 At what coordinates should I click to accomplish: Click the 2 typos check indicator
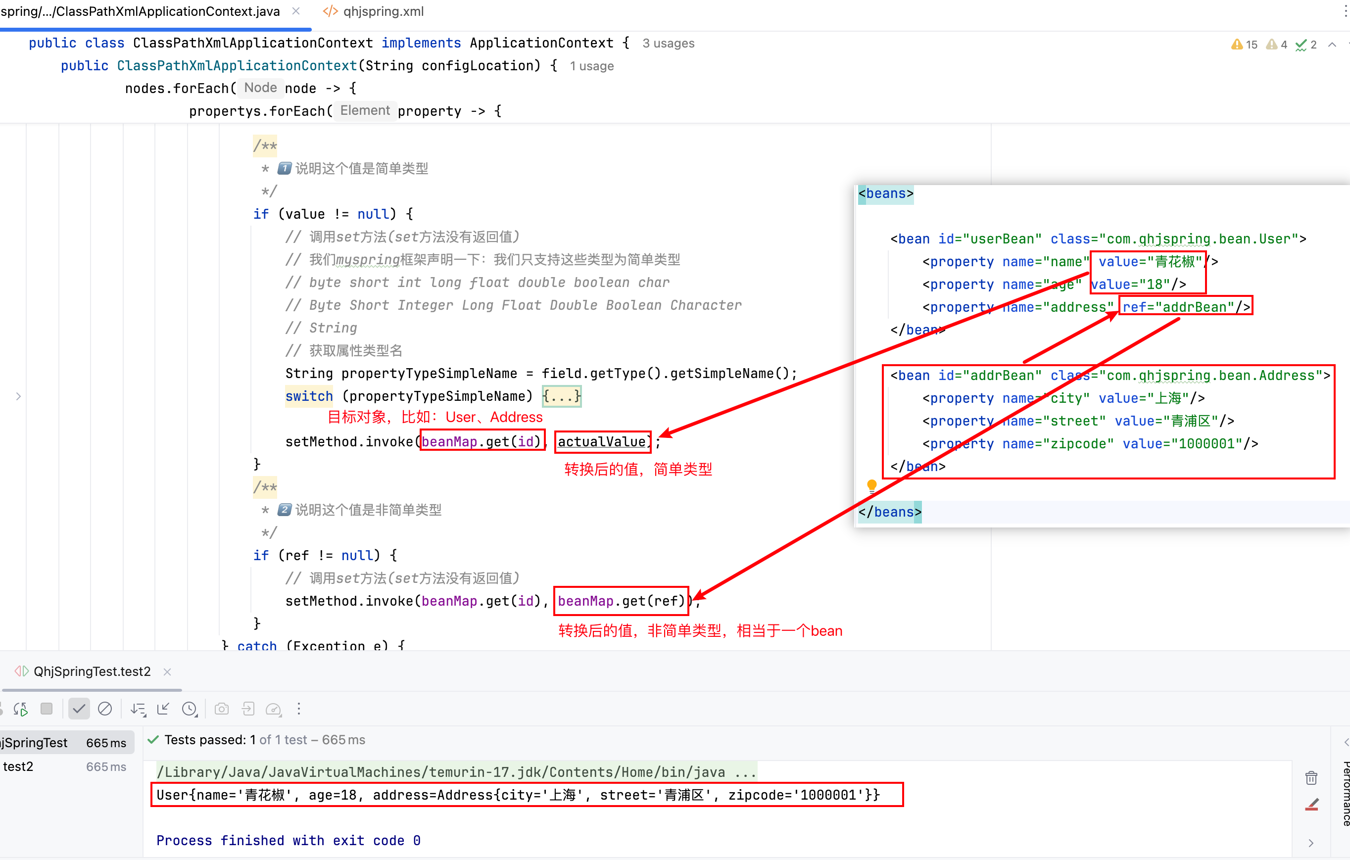click(x=1306, y=45)
